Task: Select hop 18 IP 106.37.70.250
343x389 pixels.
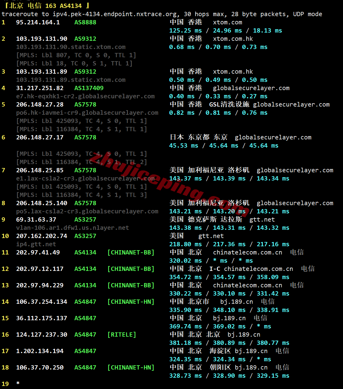Action: [x=40, y=367]
